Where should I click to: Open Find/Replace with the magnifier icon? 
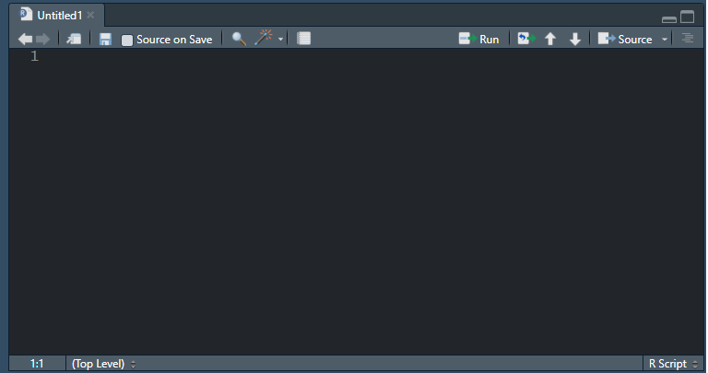point(239,39)
